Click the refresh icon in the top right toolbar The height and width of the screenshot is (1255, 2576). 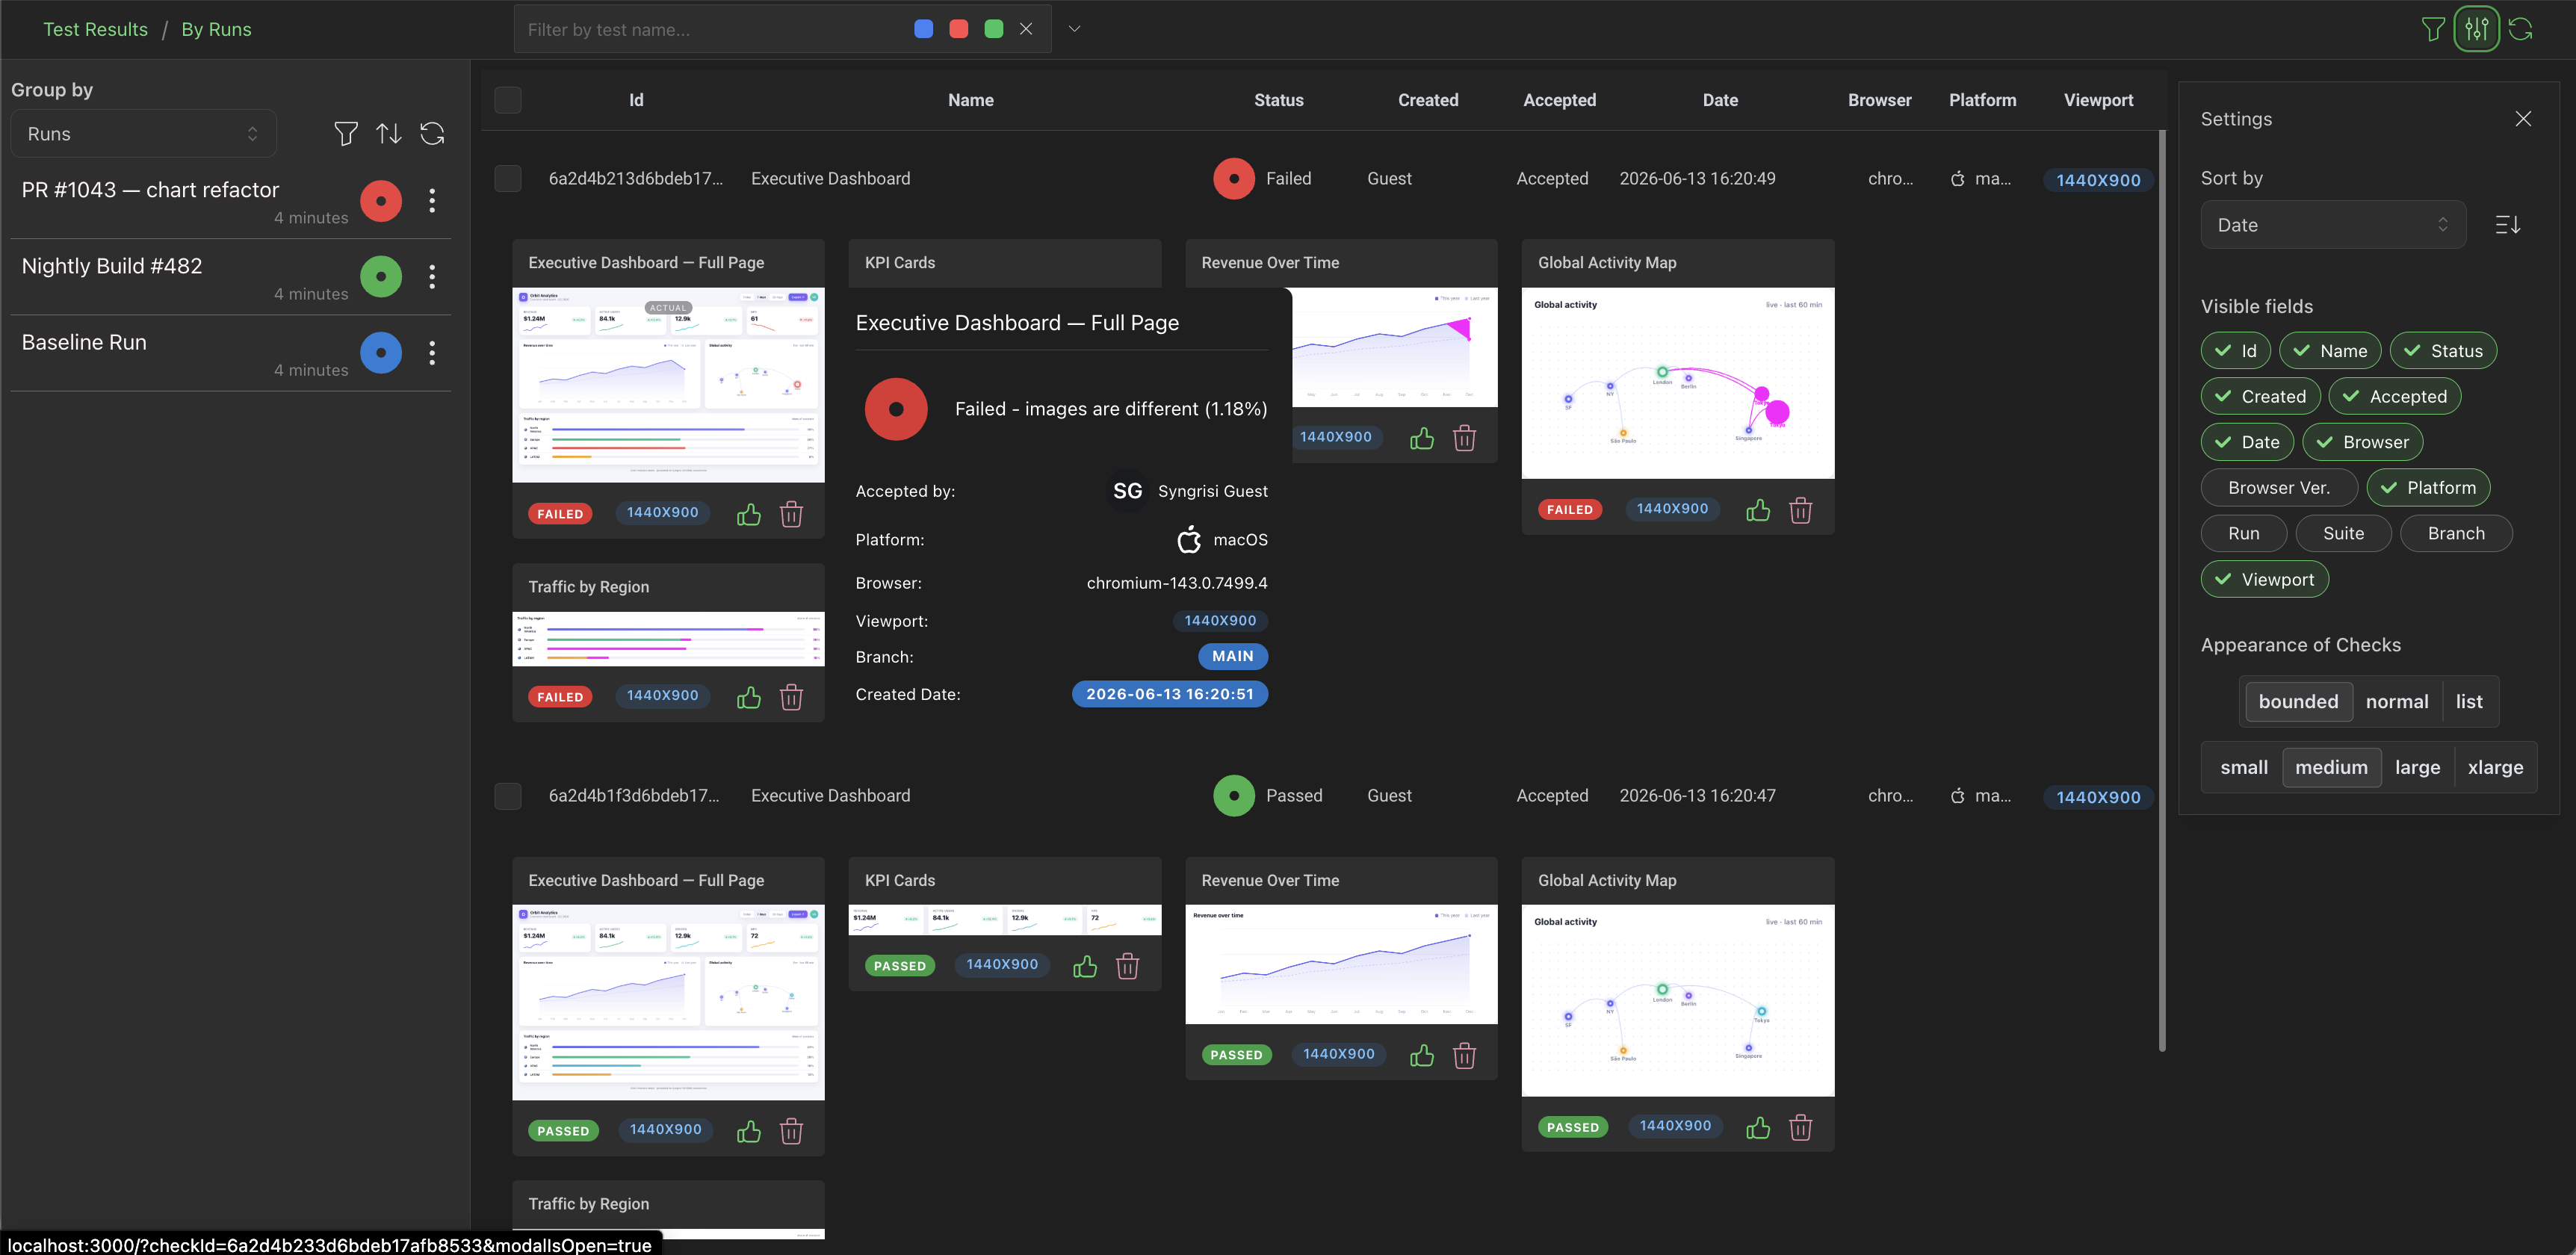[2520, 29]
